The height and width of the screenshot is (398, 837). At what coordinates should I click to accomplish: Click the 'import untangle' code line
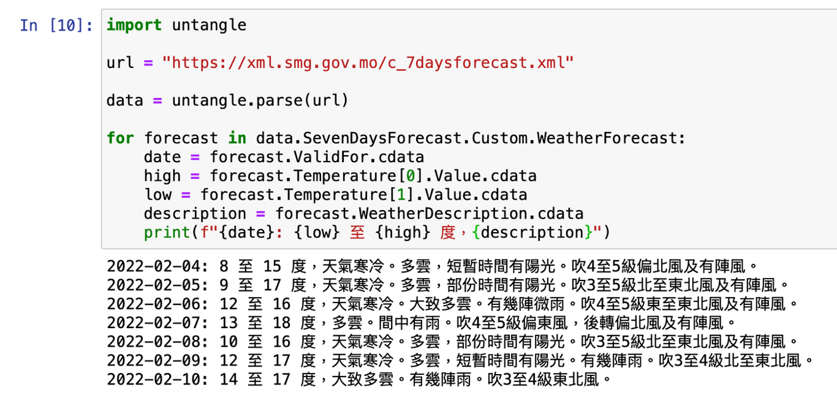point(176,25)
